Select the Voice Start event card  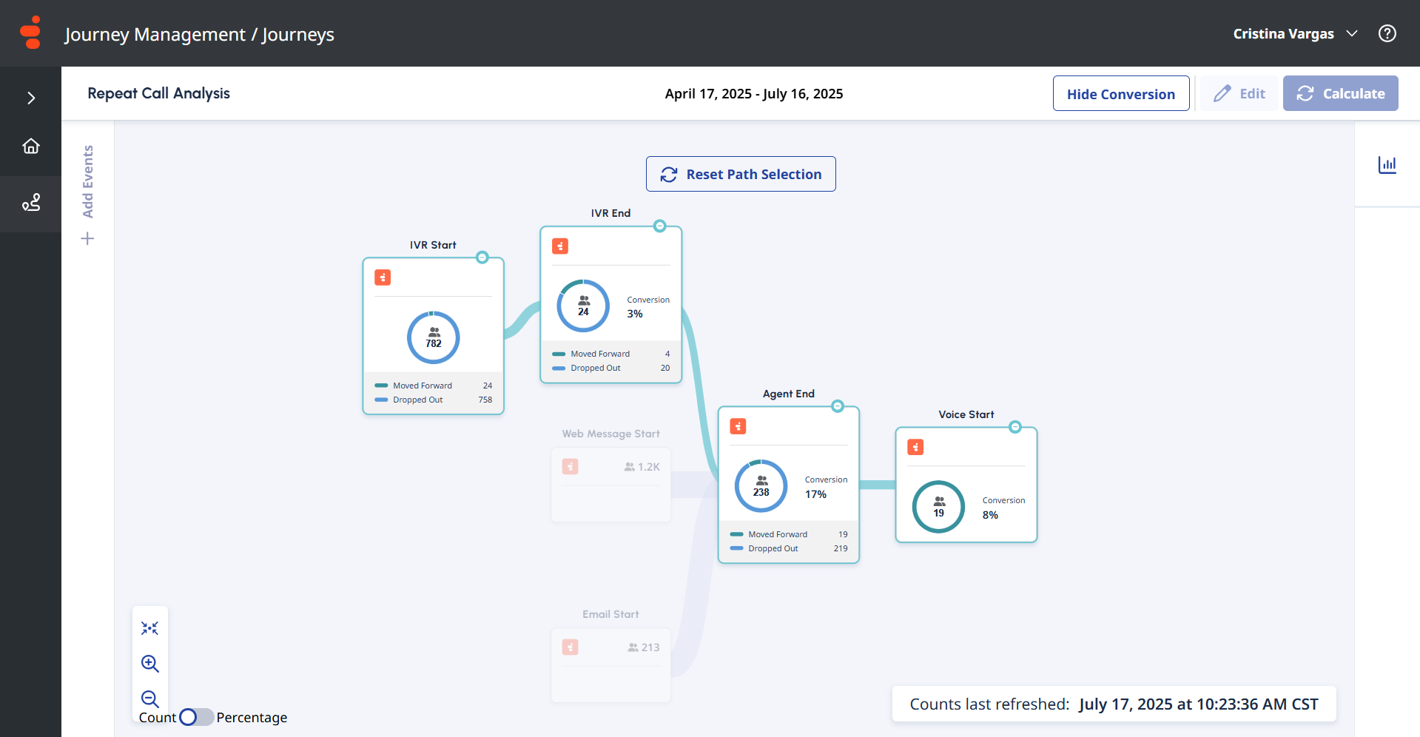click(966, 485)
